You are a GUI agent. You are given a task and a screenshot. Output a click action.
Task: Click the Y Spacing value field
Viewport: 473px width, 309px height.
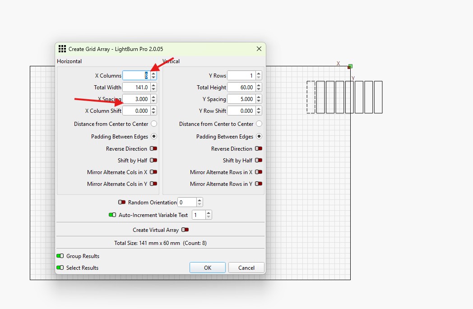pos(241,99)
